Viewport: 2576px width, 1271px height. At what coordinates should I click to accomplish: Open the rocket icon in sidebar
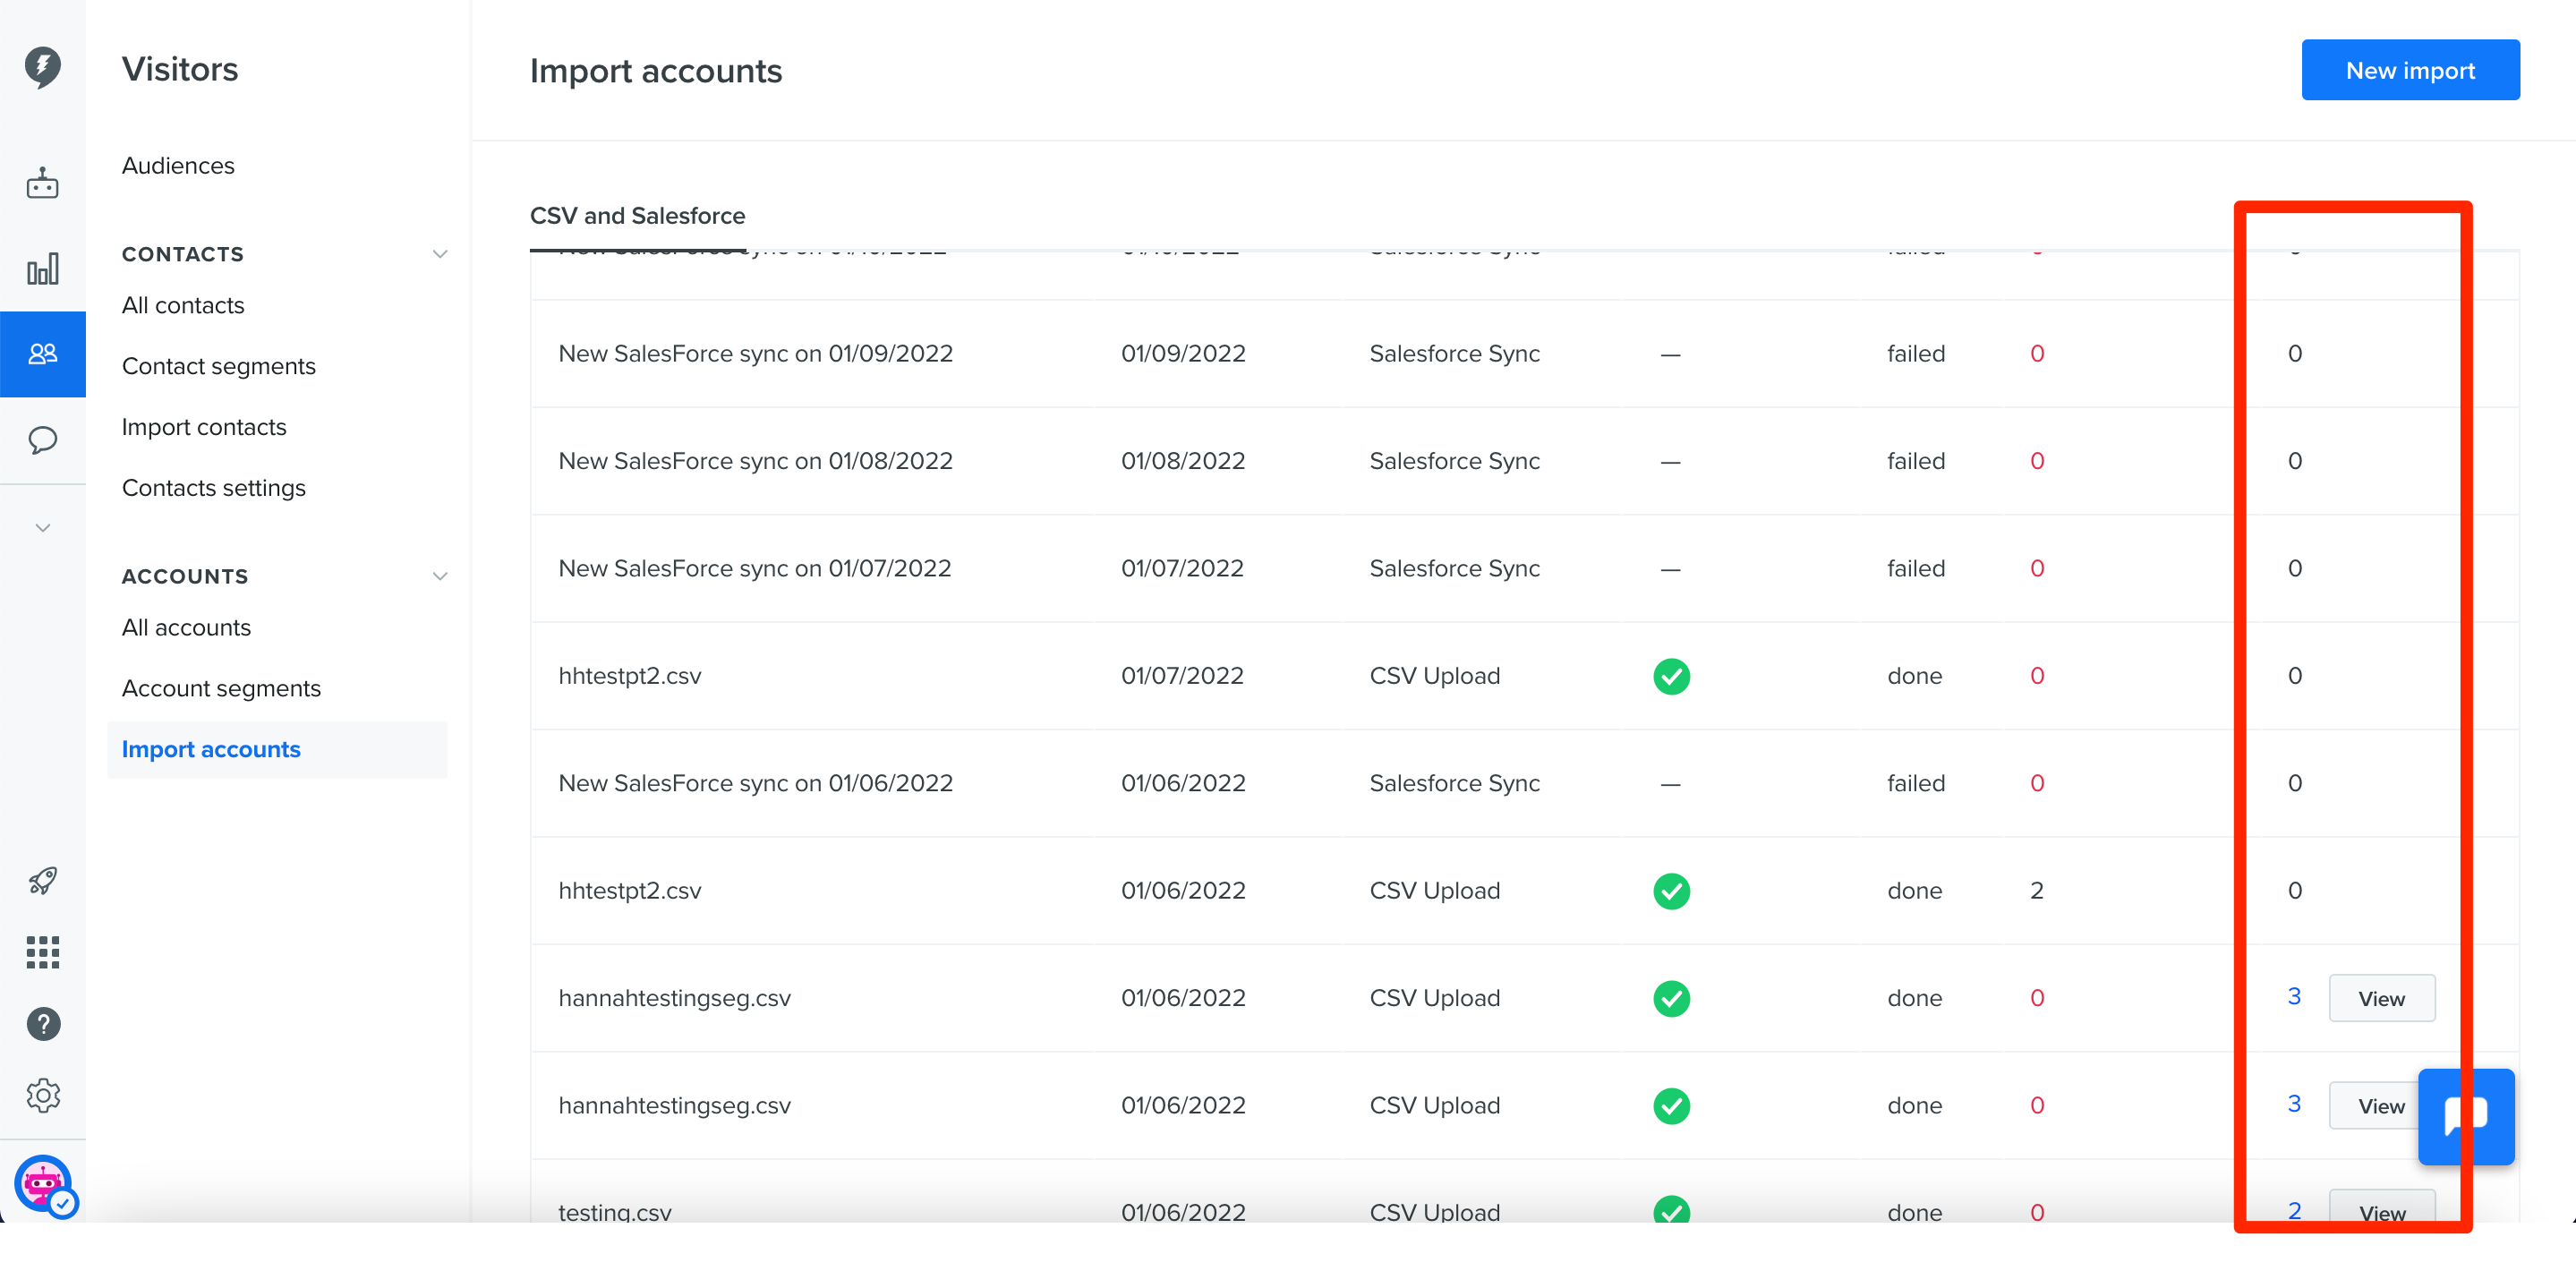[x=42, y=880]
